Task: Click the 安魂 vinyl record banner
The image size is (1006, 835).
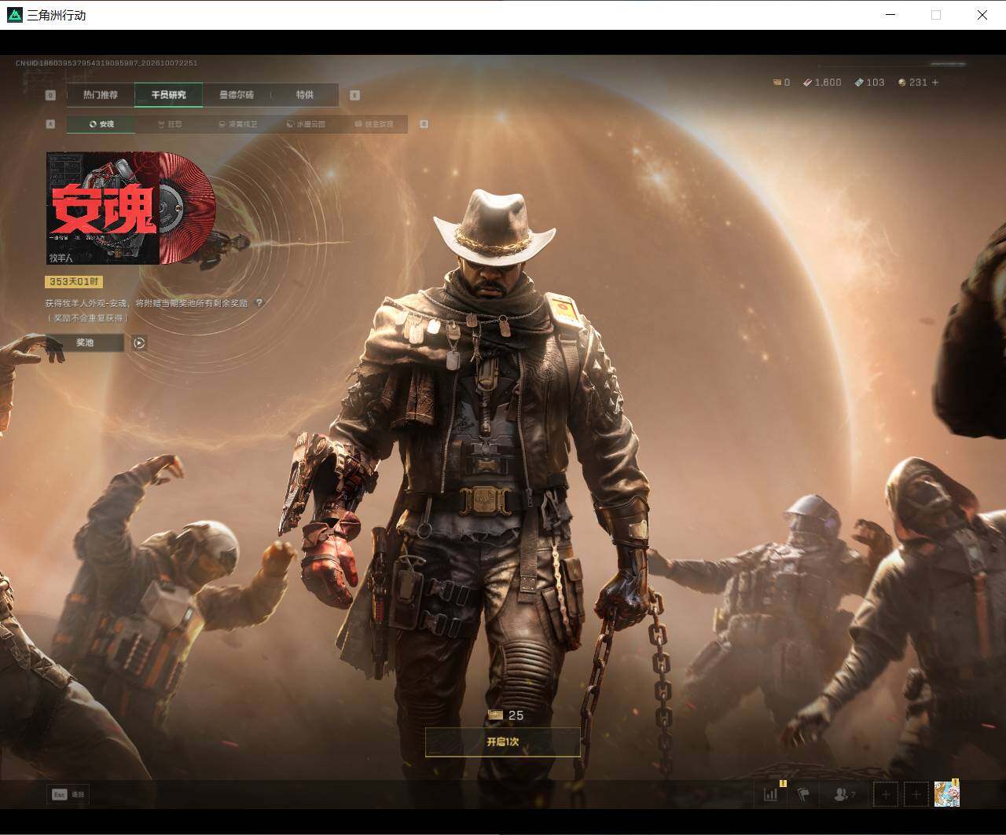Action: click(x=130, y=208)
